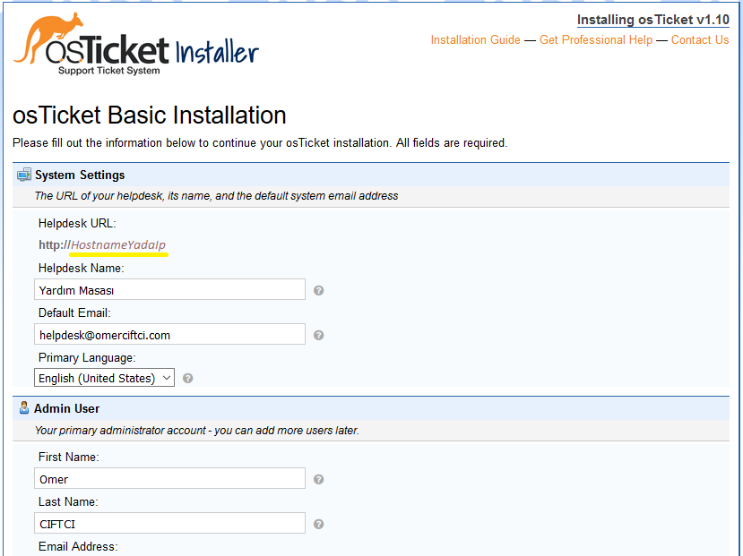Click the osTicket Basic Installation heading
Viewport: 743px width, 556px height.
(150, 115)
